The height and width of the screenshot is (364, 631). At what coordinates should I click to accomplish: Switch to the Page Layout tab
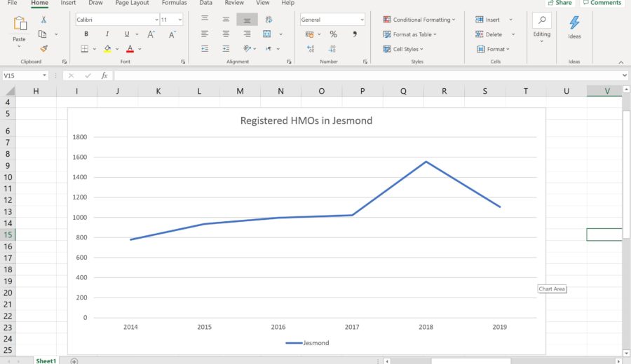coord(132,3)
